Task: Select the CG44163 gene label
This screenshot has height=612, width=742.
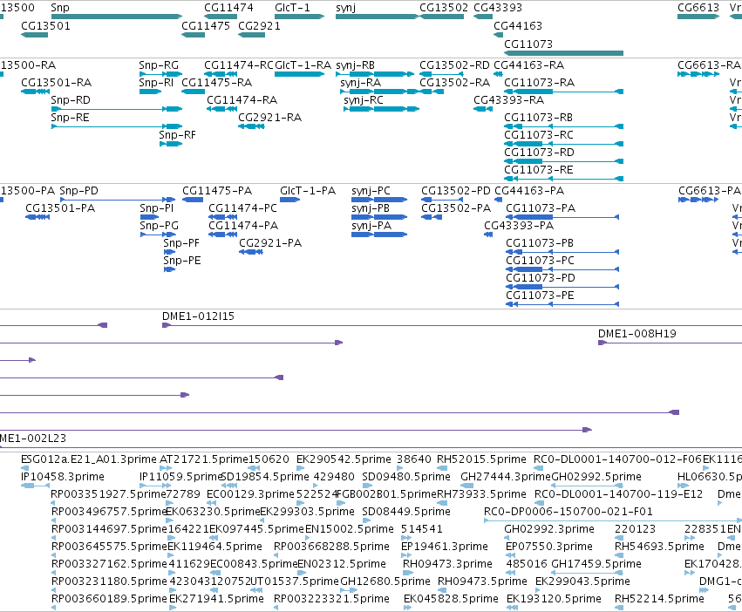Action: click(x=518, y=25)
